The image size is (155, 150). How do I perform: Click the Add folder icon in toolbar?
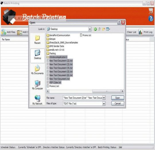coord(20,33)
